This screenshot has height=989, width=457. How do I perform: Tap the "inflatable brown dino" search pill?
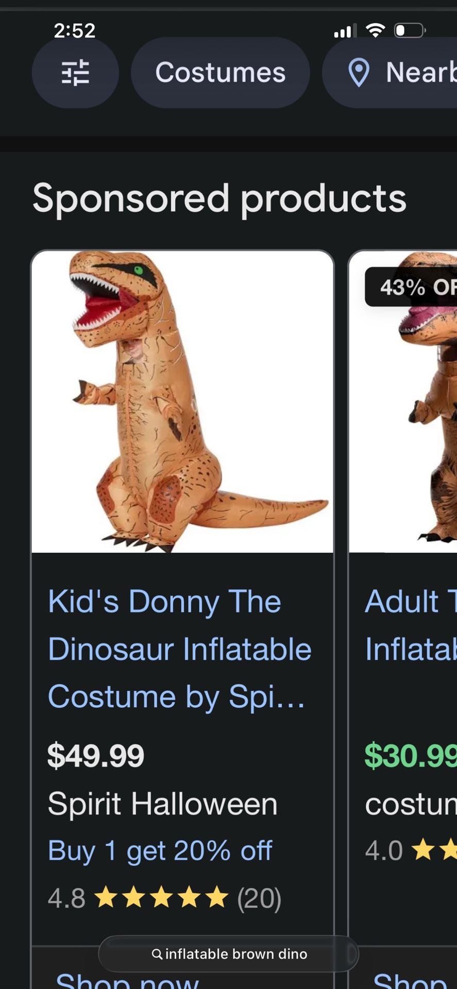(x=229, y=954)
